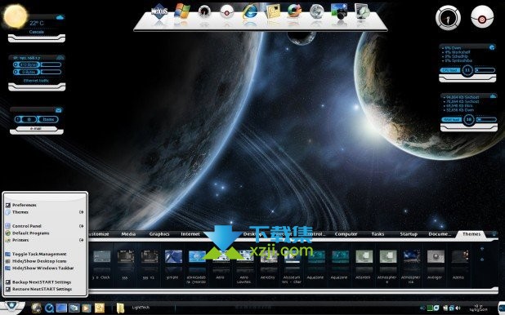Expand the Printers submenu arrow

point(81,240)
